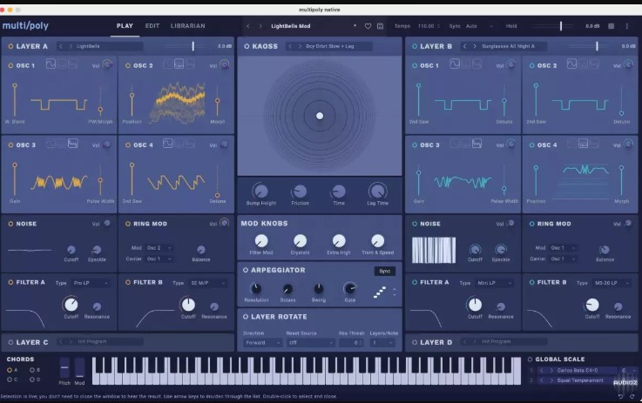The image size is (642, 403).
Task: Click the Equal Temperament scale name
Action: pyautogui.click(x=580, y=380)
